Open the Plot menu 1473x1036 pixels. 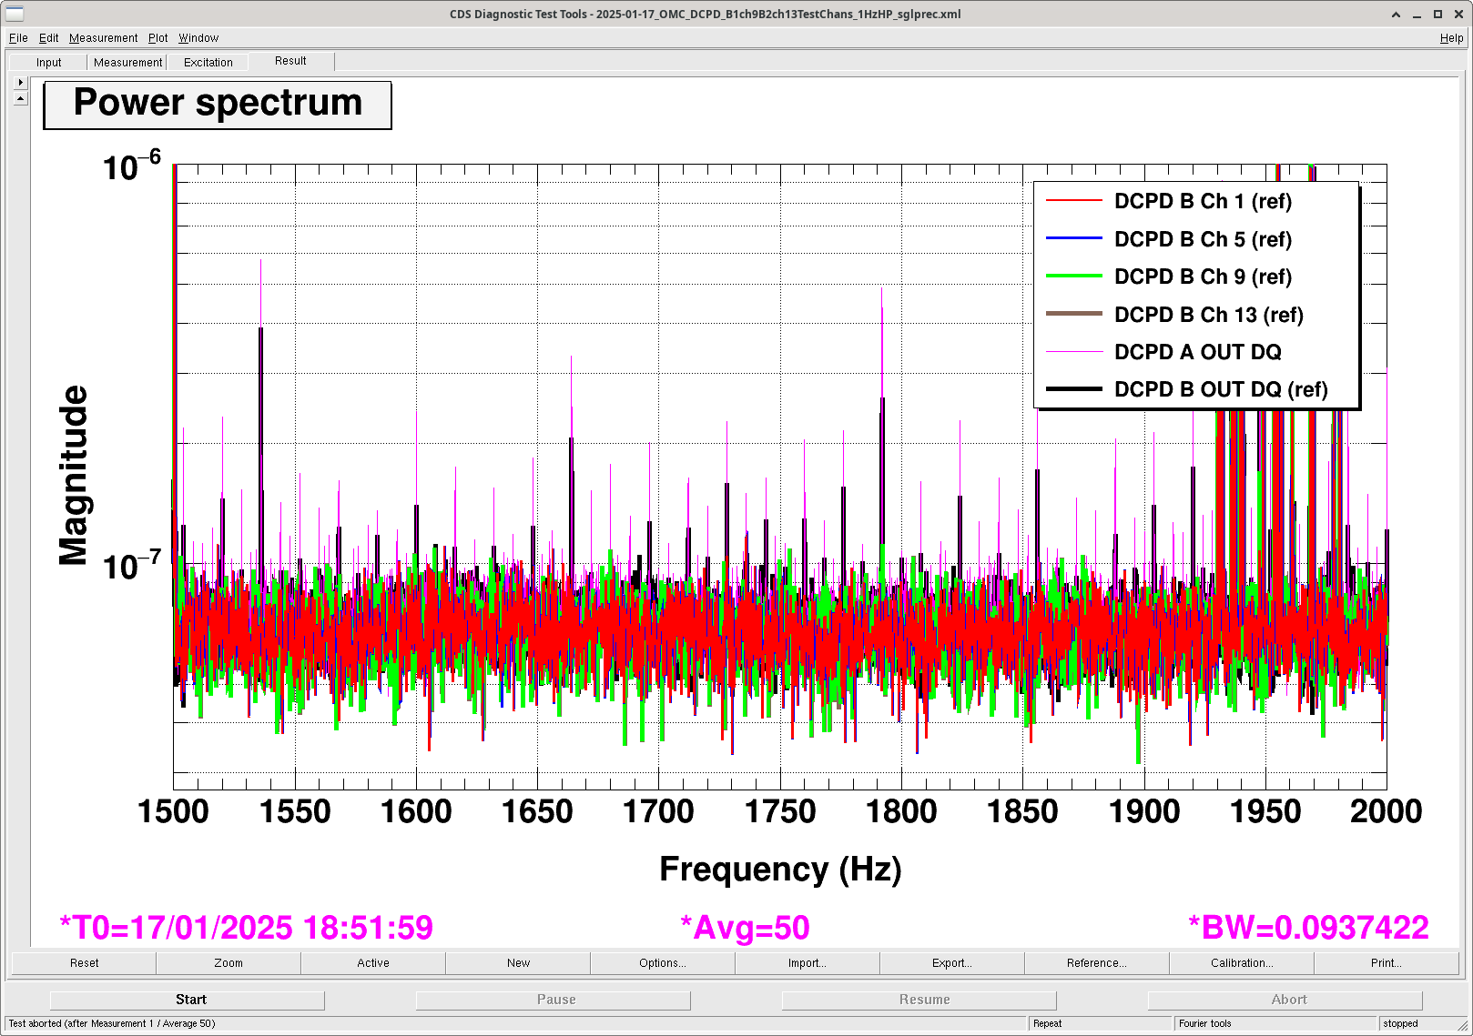pos(158,38)
